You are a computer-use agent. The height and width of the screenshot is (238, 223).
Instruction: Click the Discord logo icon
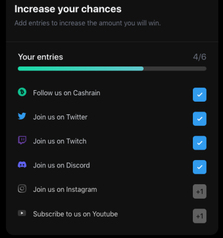coord(22,165)
